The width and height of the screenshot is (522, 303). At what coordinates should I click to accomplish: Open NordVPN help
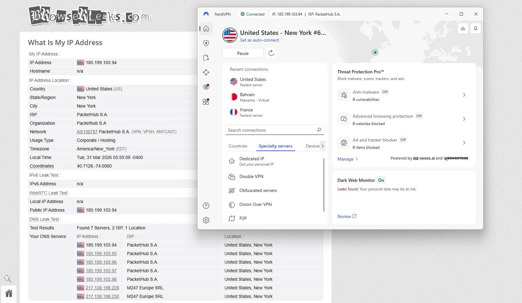[206, 206]
